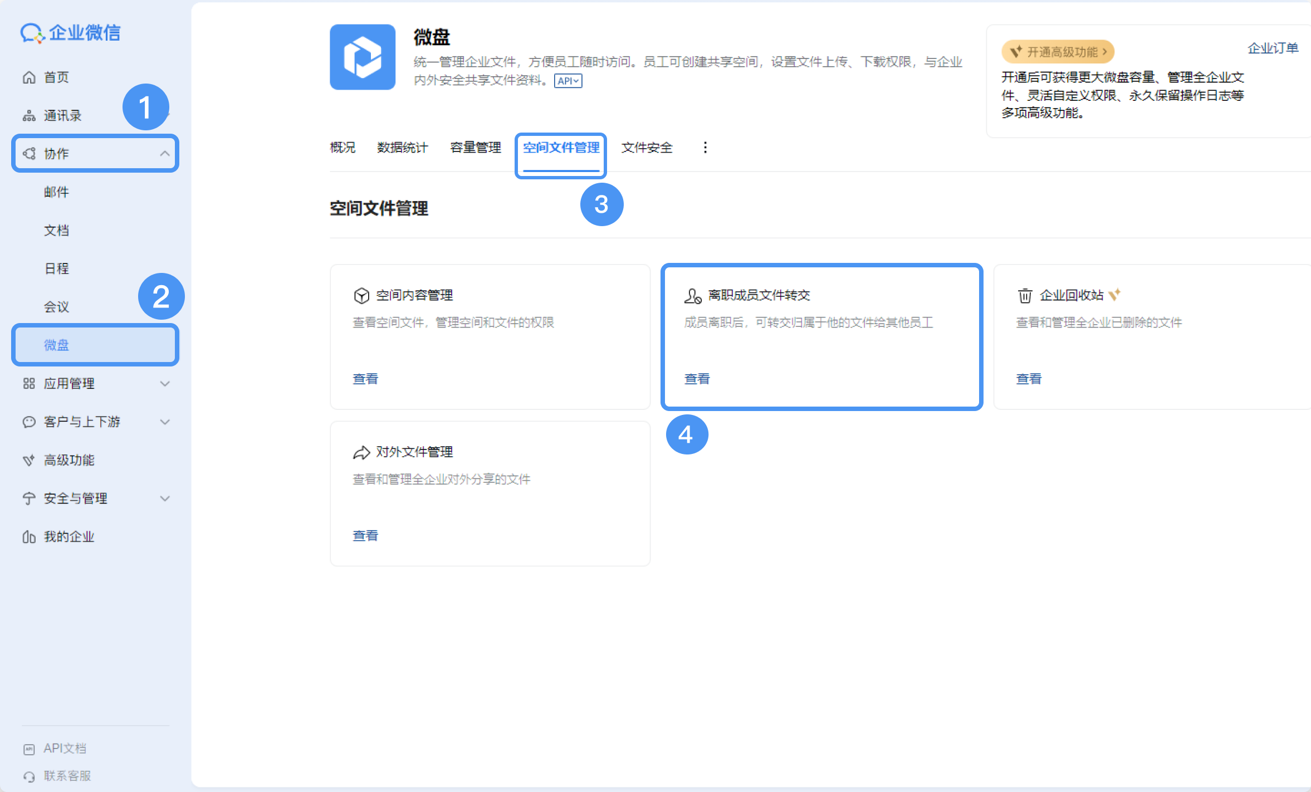Click the 协作 collaboration icon
Viewport: 1311px width, 792px height.
(29, 154)
